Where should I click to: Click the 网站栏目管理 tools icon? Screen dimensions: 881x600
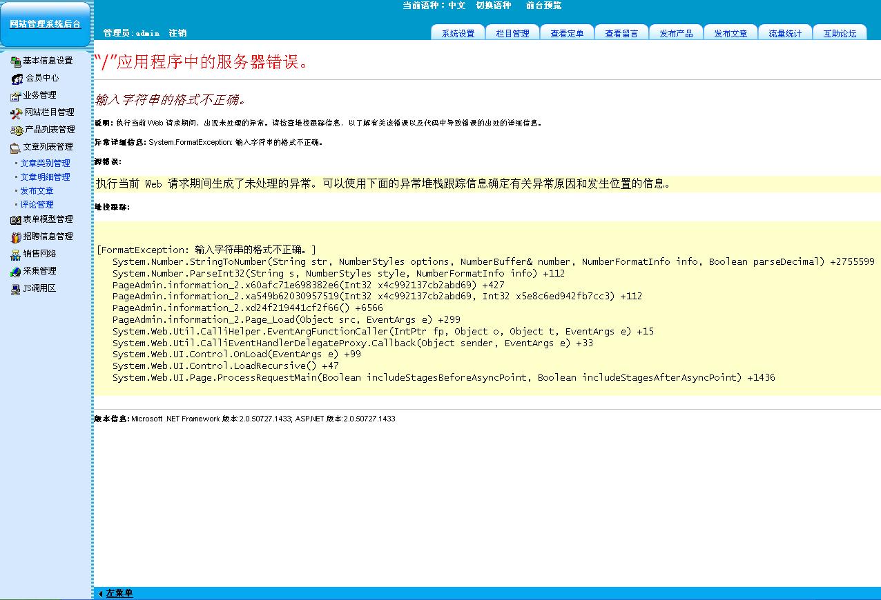(17, 112)
